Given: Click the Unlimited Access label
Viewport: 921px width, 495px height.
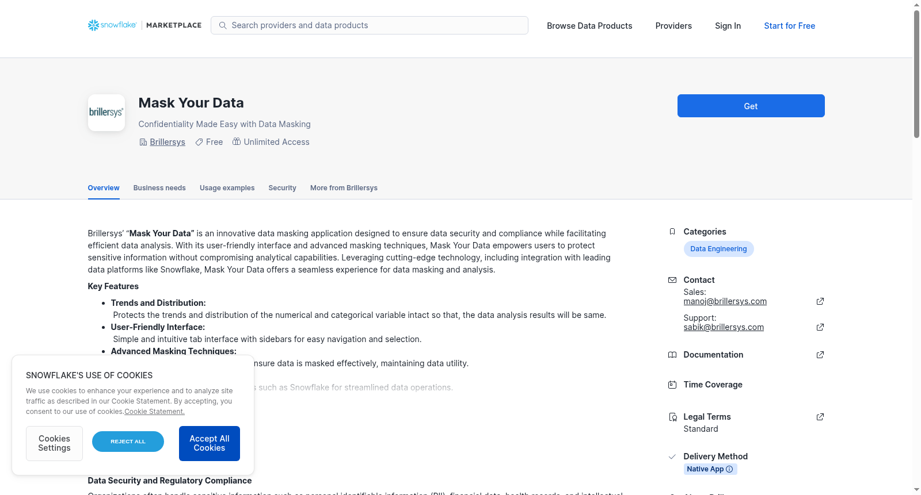Looking at the screenshot, I should coord(276,142).
